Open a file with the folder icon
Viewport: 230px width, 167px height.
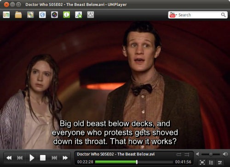[18, 15]
